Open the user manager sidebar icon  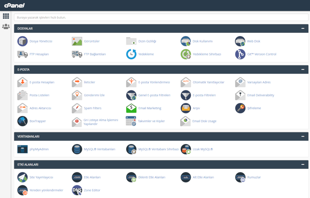point(6,27)
